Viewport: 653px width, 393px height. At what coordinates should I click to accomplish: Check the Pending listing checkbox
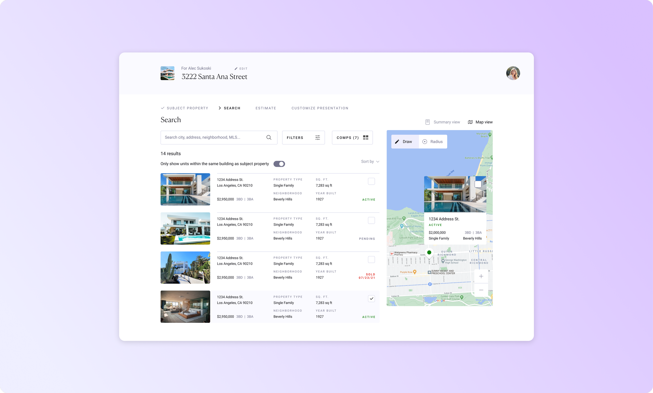pyautogui.click(x=371, y=220)
